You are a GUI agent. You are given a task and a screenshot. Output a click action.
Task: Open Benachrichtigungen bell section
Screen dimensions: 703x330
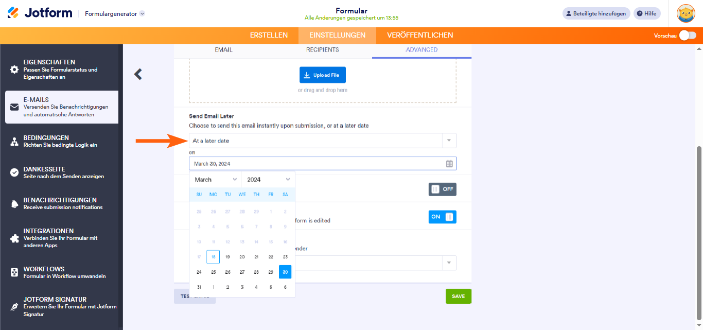14,203
